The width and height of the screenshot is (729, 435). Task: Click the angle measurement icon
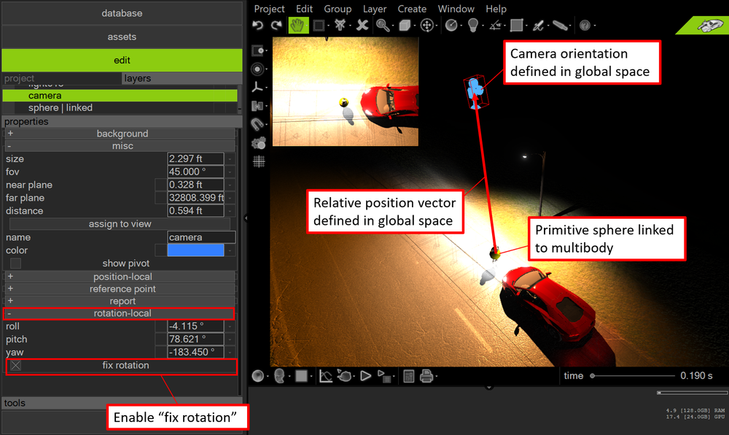[495, 25]
